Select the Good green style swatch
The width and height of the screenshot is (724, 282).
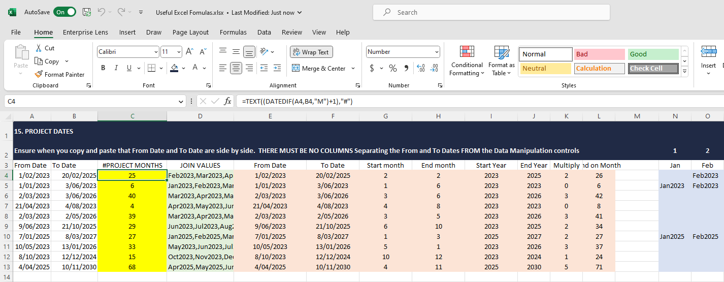click(652, 54)
